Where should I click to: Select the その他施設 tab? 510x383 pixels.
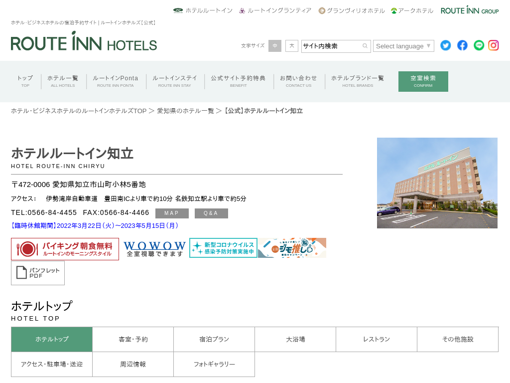(x=458, y=339)
